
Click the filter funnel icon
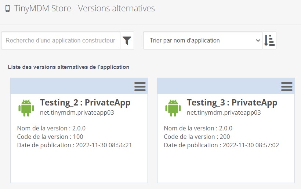(x=127, y=41)
